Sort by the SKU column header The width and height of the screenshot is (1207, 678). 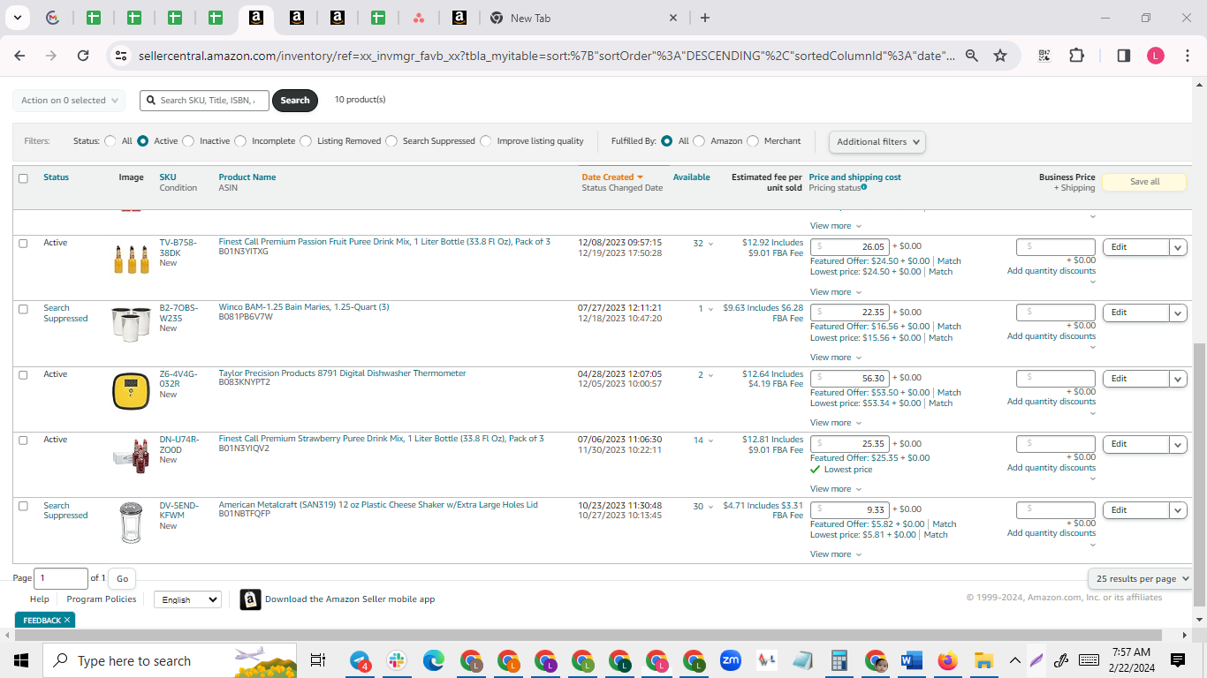[x=168, y=177]
